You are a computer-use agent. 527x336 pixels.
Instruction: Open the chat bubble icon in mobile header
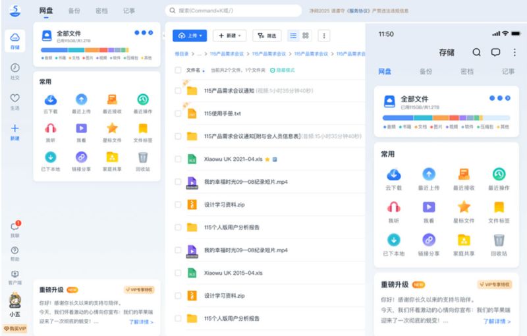[x=495, y=52]
